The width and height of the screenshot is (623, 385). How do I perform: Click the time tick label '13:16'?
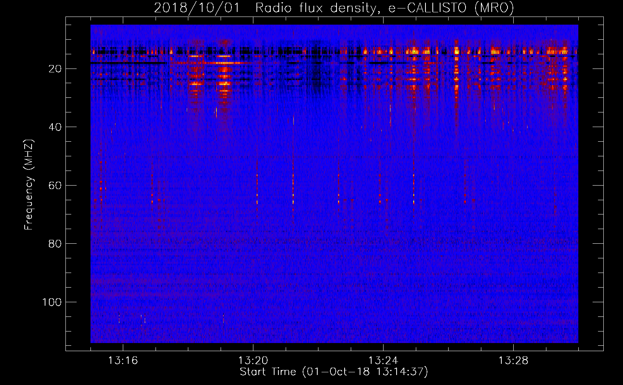tap(123, 361)
